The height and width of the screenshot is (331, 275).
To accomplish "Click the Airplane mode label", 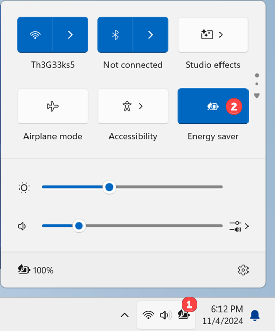I will coord(53,136).
